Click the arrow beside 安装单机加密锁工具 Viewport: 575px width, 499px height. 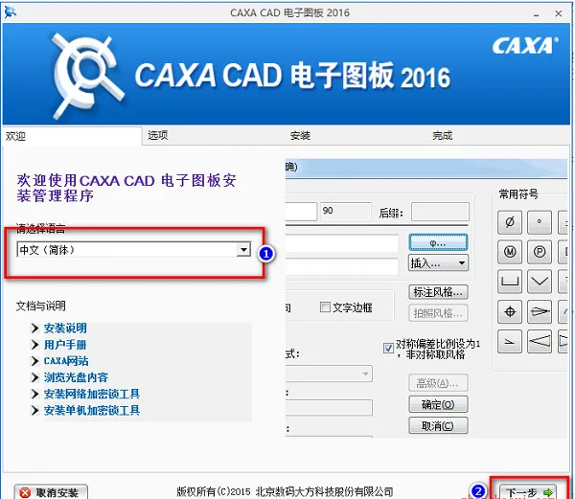34,410
